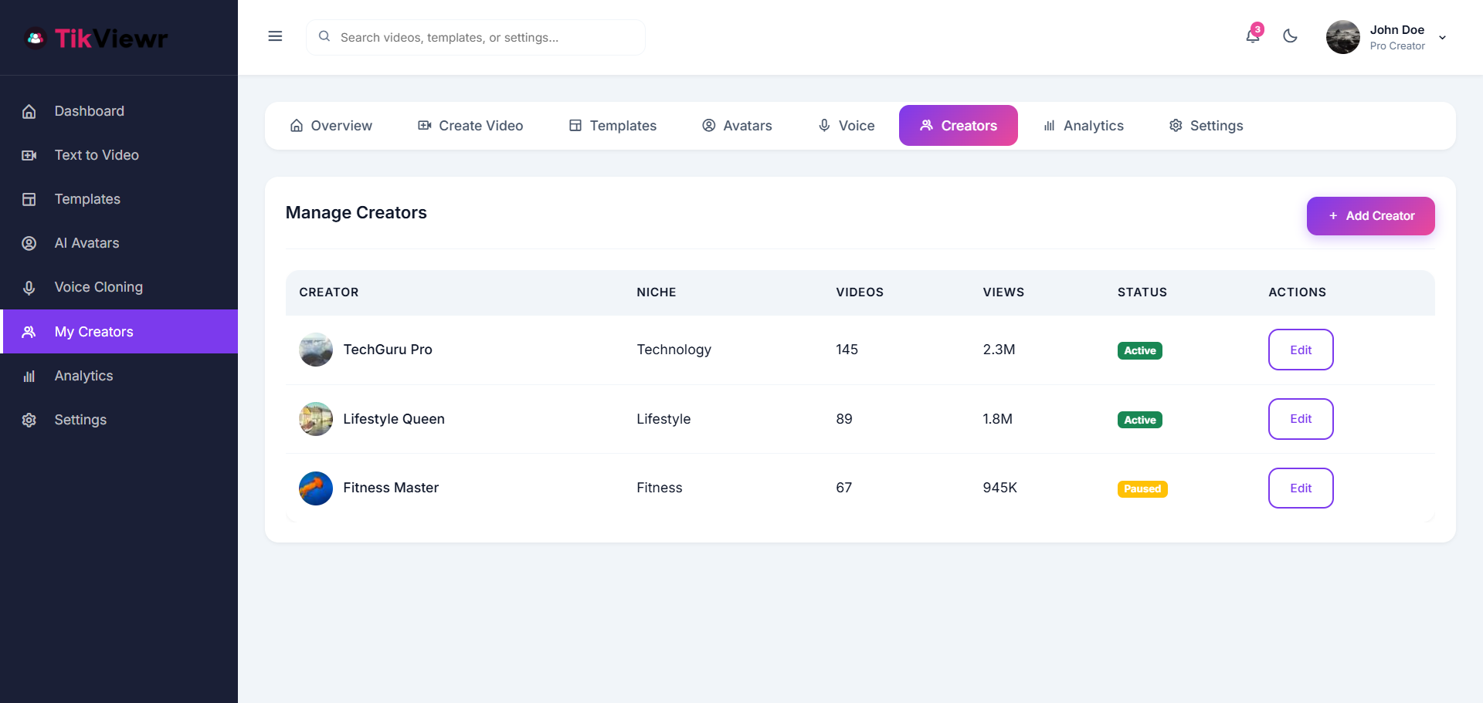Click the hamburger menu icon

[x=275, y=36]
